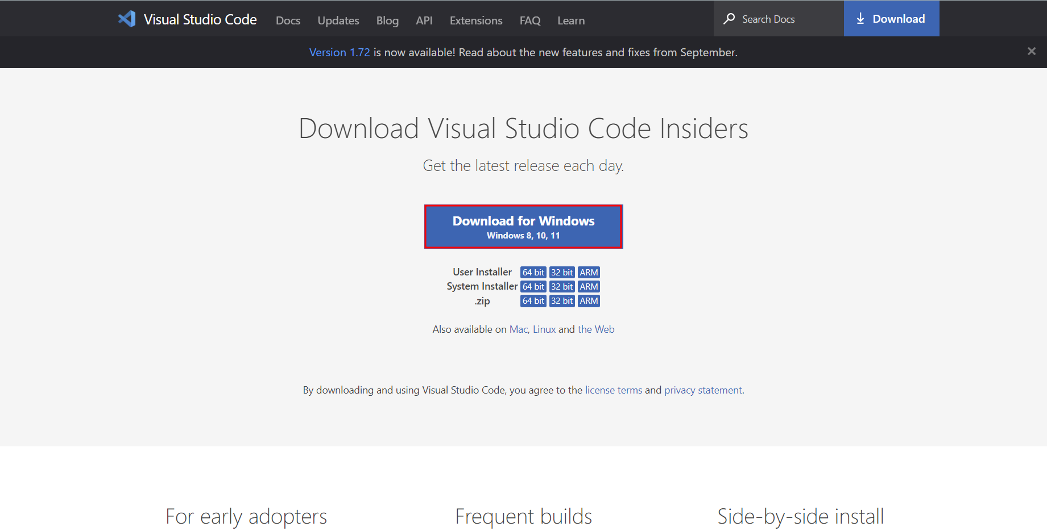Download .zip 32 bit
Viewport: 1047px width, 531px height.
point(562,301)
